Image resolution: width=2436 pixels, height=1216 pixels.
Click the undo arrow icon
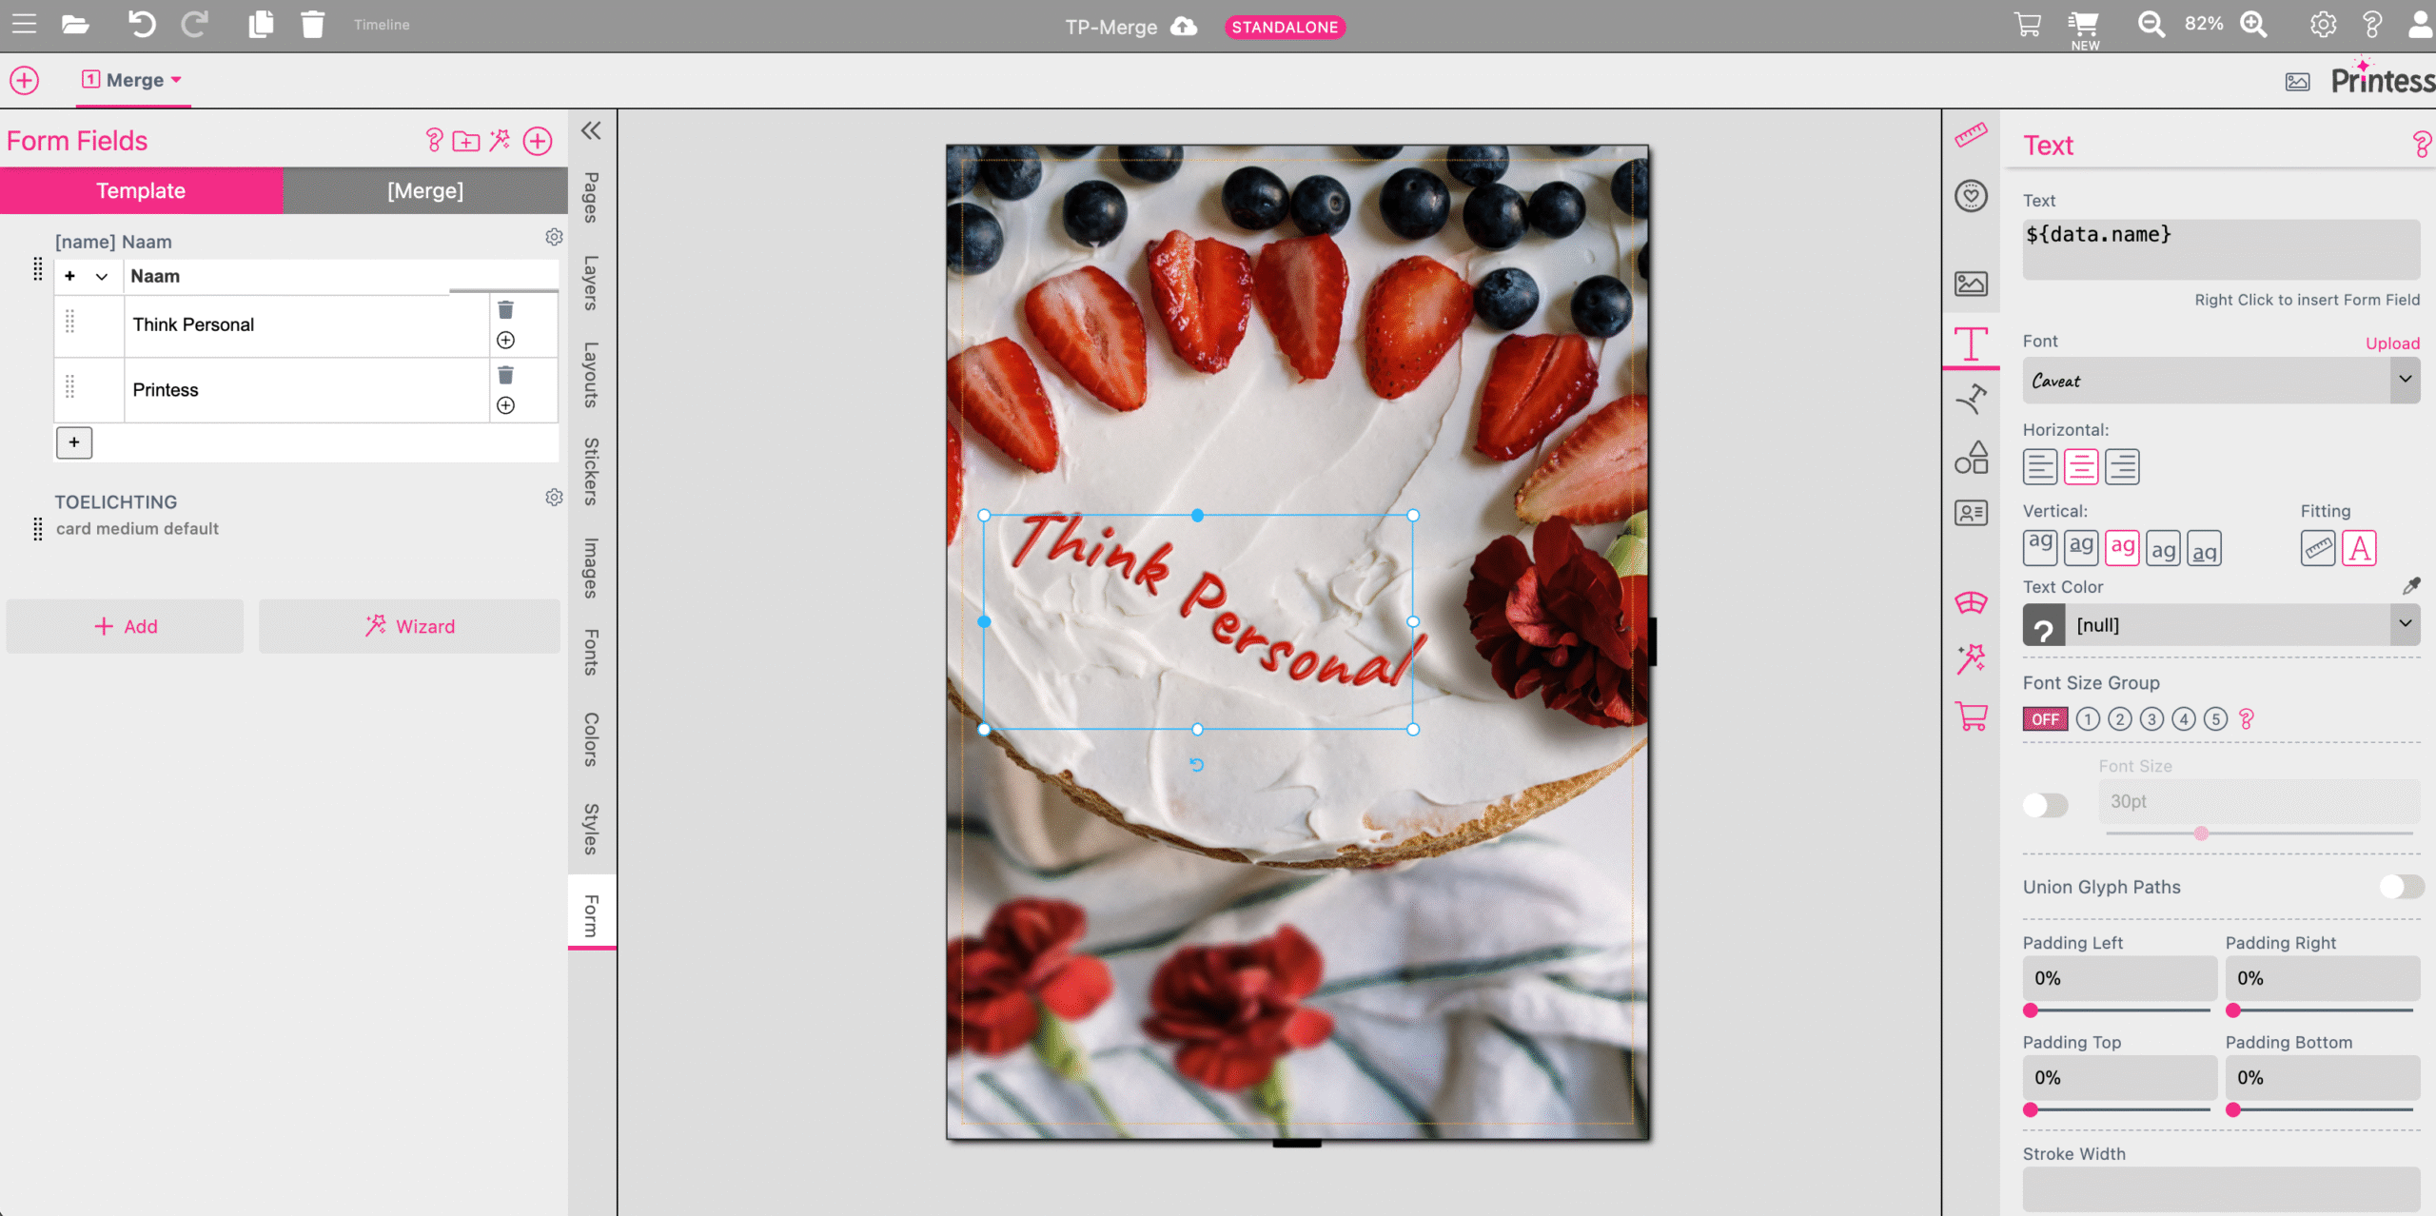point(142,25)
